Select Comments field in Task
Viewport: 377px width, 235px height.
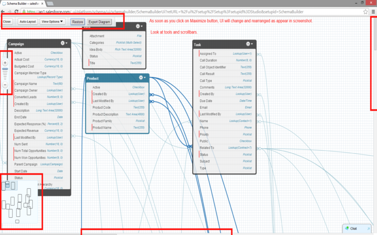pos(226,88)
